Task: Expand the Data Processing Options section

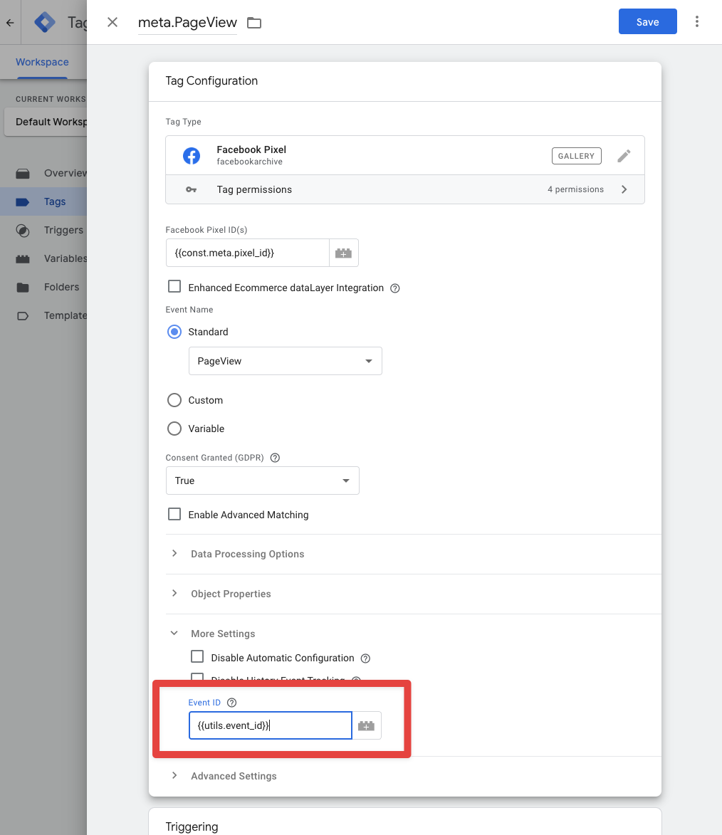Action: coord(247,554)
